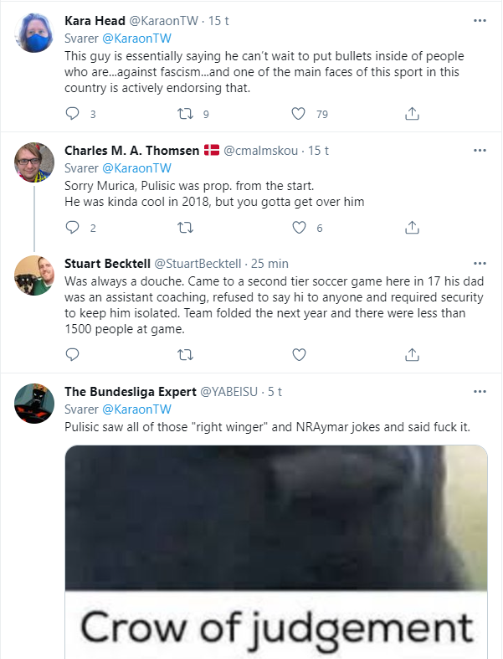
Task: Retweet Charles M. A. Thomsen's tweet
Action: click(186, 227)
